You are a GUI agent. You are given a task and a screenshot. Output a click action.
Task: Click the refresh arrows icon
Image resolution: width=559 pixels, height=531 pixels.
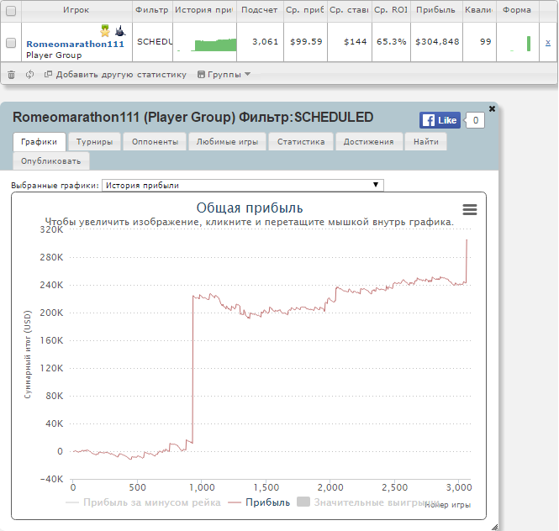point(30,75)
